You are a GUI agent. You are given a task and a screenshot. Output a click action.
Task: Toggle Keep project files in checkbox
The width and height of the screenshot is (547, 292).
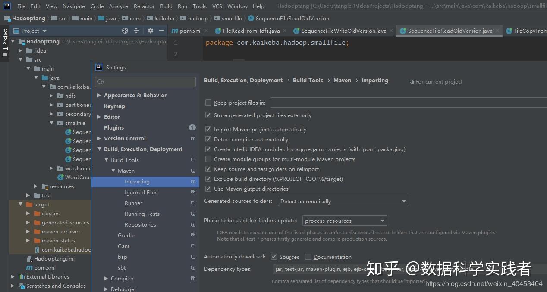(x=208, y=103)
